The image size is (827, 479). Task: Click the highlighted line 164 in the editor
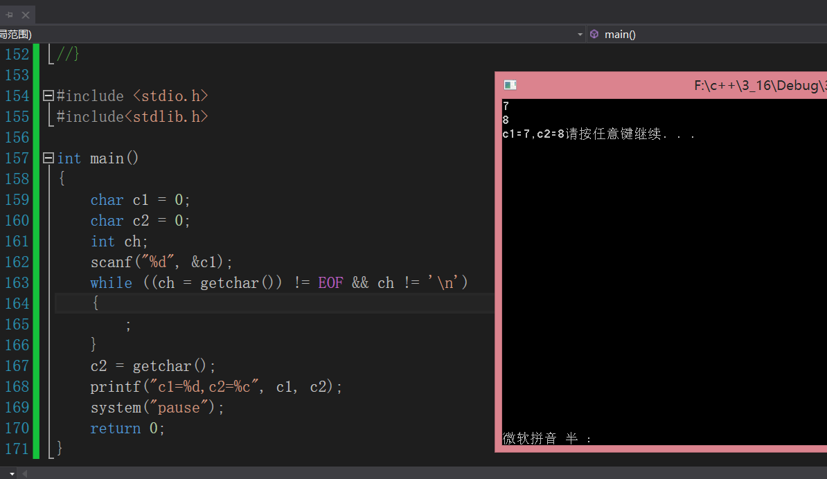point(208,302)
